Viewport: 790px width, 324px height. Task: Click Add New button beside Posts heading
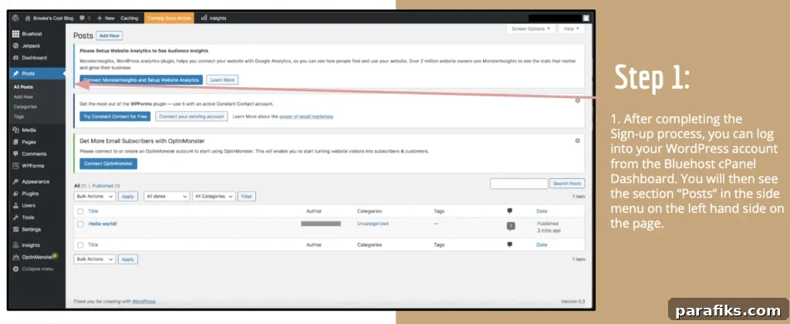coord(110,35)
